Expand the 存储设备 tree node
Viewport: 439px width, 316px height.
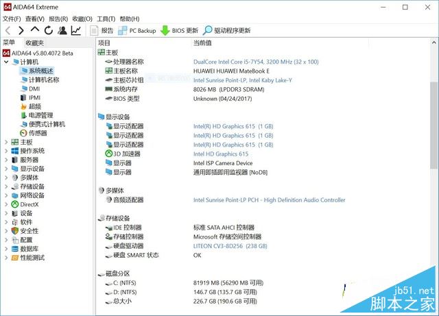point(6,186)
